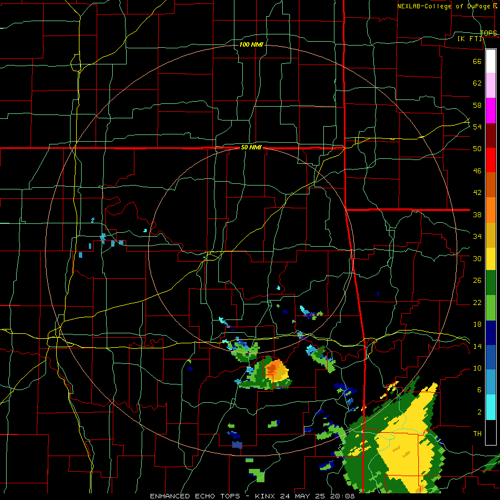Screen dimensions: 500x500
Task: Click the "34" legend value
Action: pyautogui.click(x=477, y=237)
